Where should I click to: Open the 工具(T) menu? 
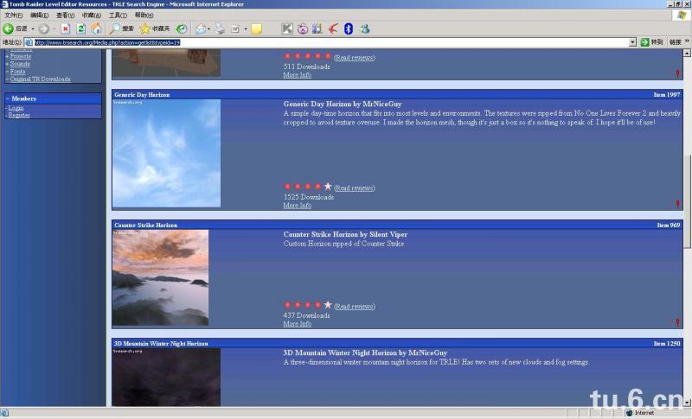pos(118,15)
